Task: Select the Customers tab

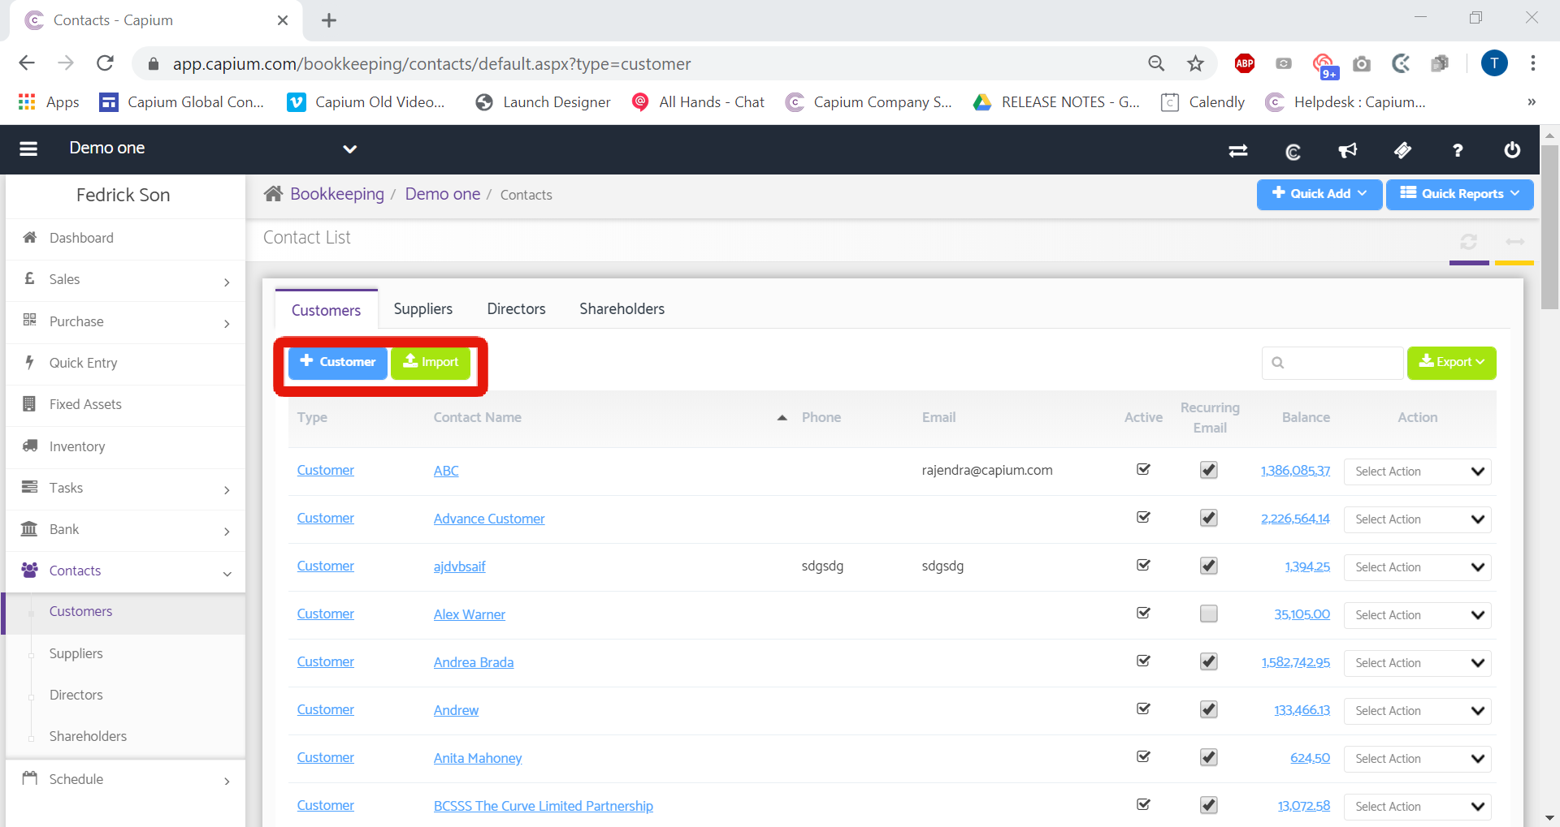Action: (x=326, y=310)
